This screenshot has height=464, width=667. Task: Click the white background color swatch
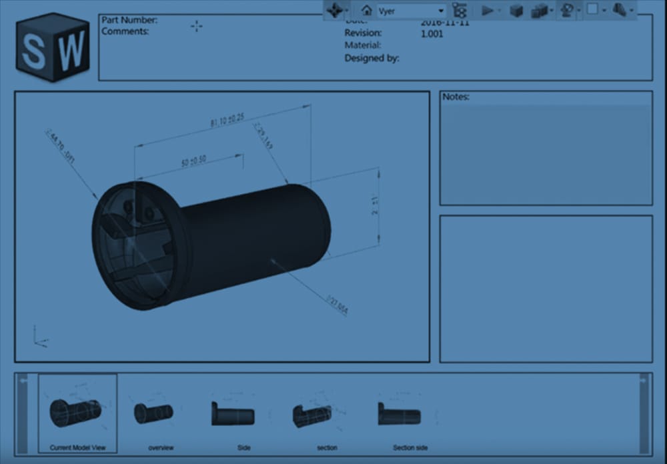point(592,9)
